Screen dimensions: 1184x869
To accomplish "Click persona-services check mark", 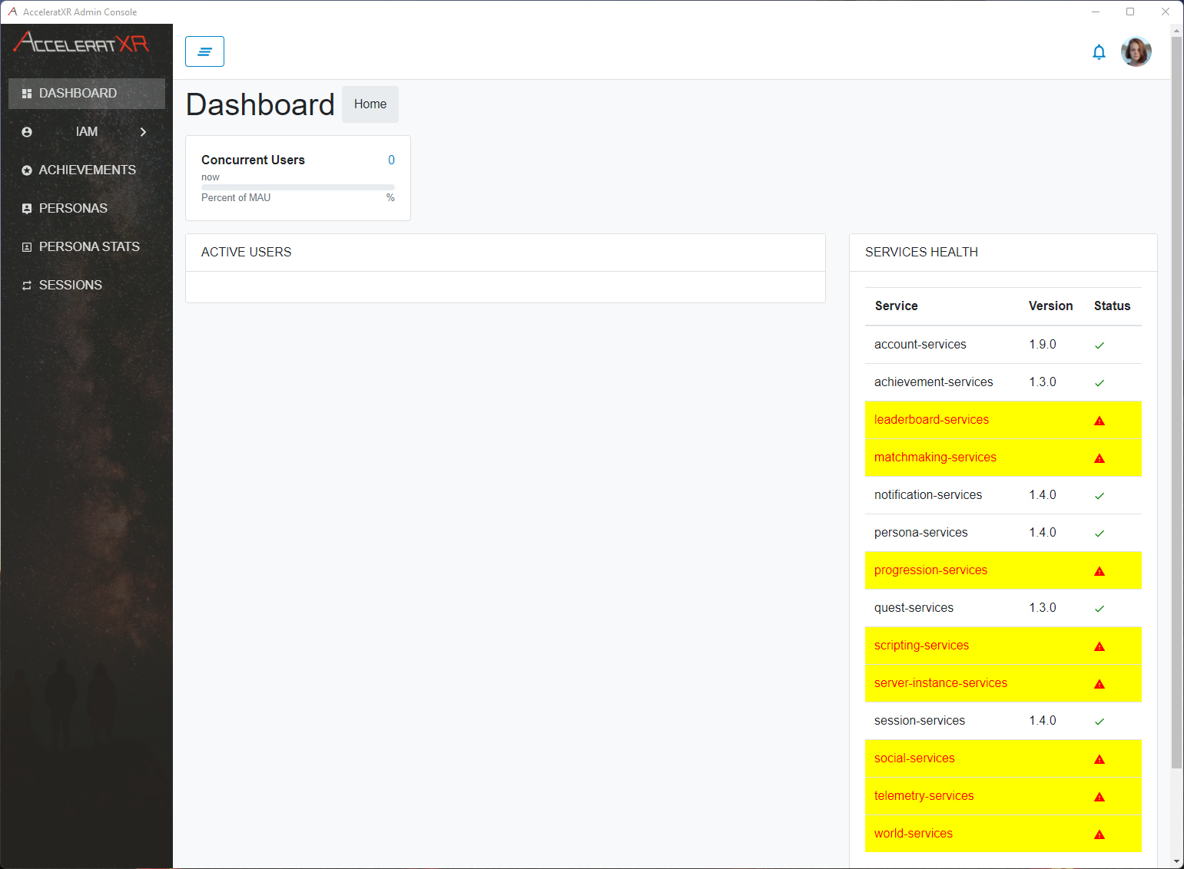I will [1099, 534].
